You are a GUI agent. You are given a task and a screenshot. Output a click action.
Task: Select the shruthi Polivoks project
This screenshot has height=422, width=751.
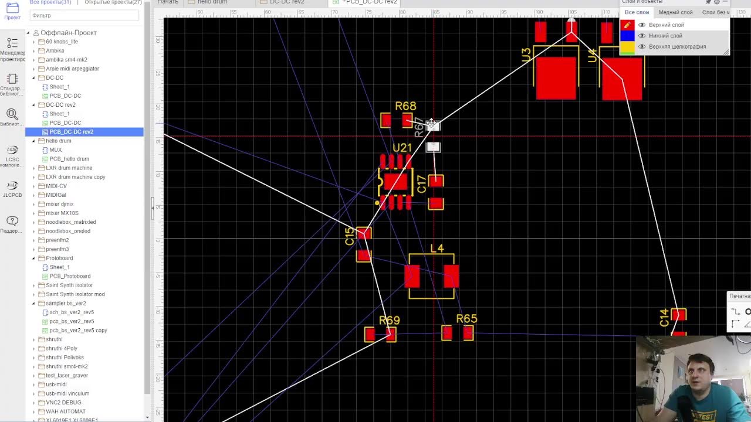(65, 358)
